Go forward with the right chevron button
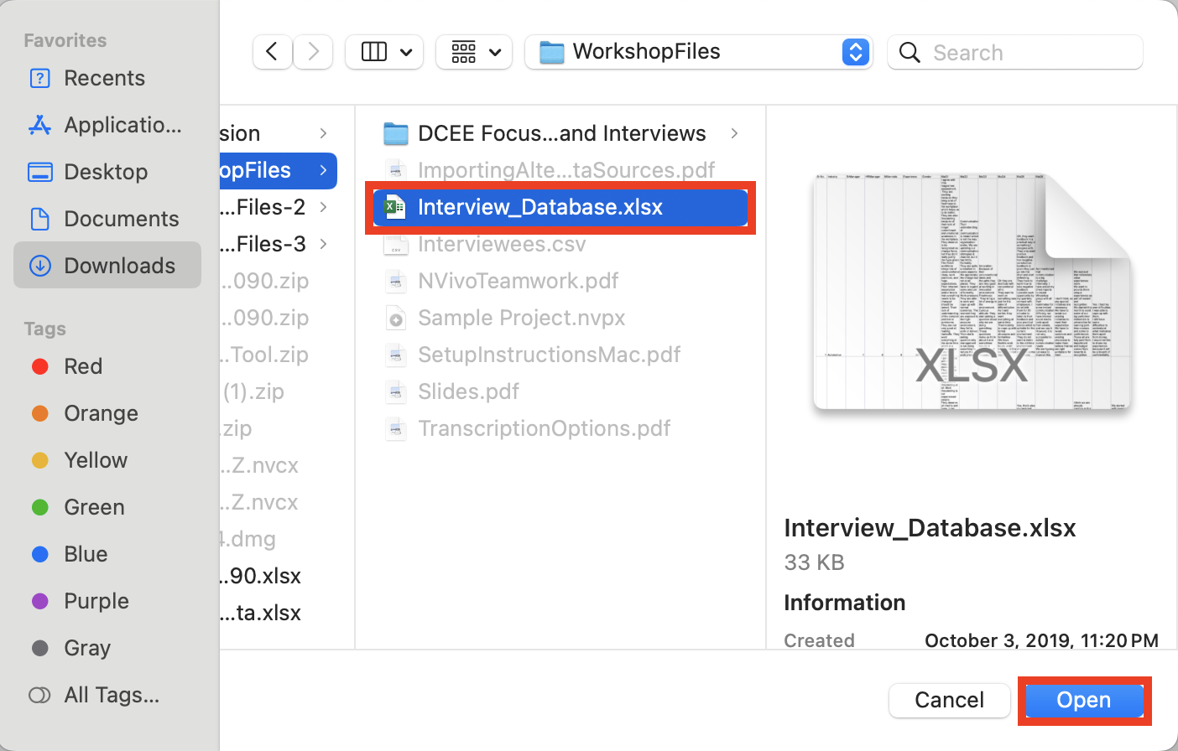1178x751 pixels. point(313,52)
